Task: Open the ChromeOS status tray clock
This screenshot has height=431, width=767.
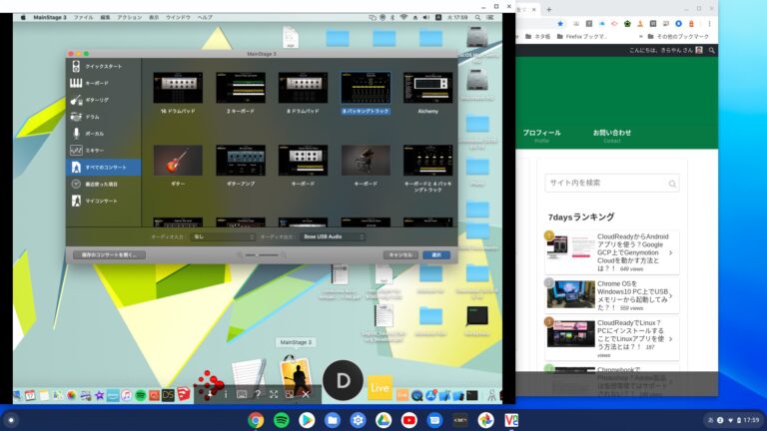Action: pos(751,420)
